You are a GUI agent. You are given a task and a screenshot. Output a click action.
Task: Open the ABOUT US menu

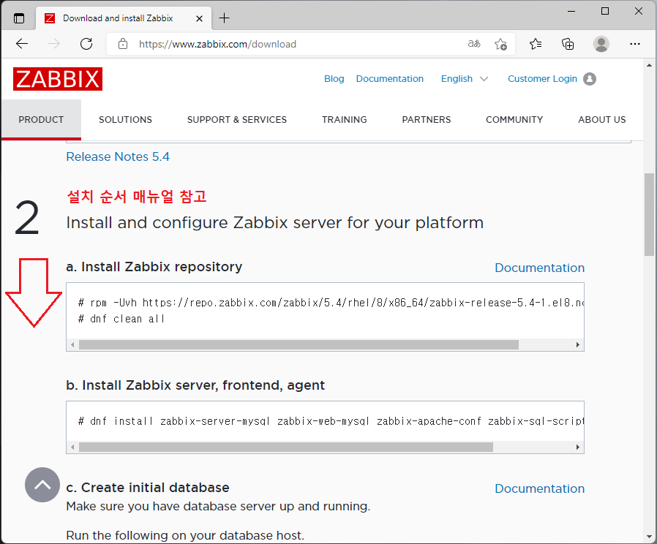(x=601, y=120)
